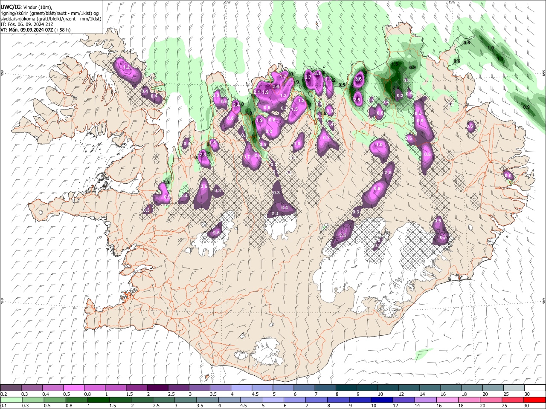Select the first snow-legend swatch labelled 0.2
Viewport: 546px width, 409px height.
[x=11, y=388]
